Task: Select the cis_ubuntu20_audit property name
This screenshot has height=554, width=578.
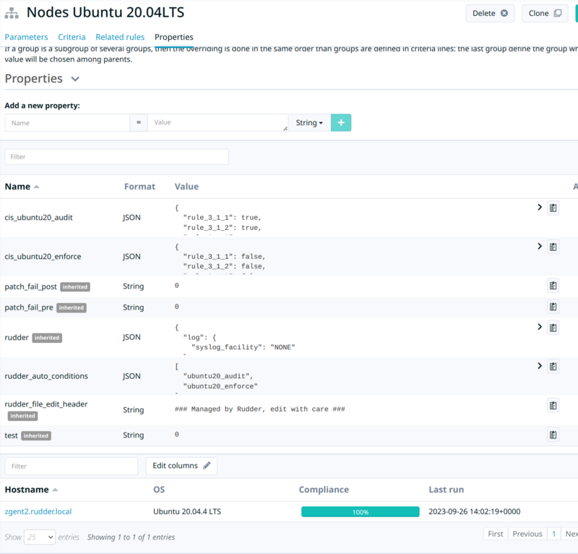Action: (x=38, y=218)
